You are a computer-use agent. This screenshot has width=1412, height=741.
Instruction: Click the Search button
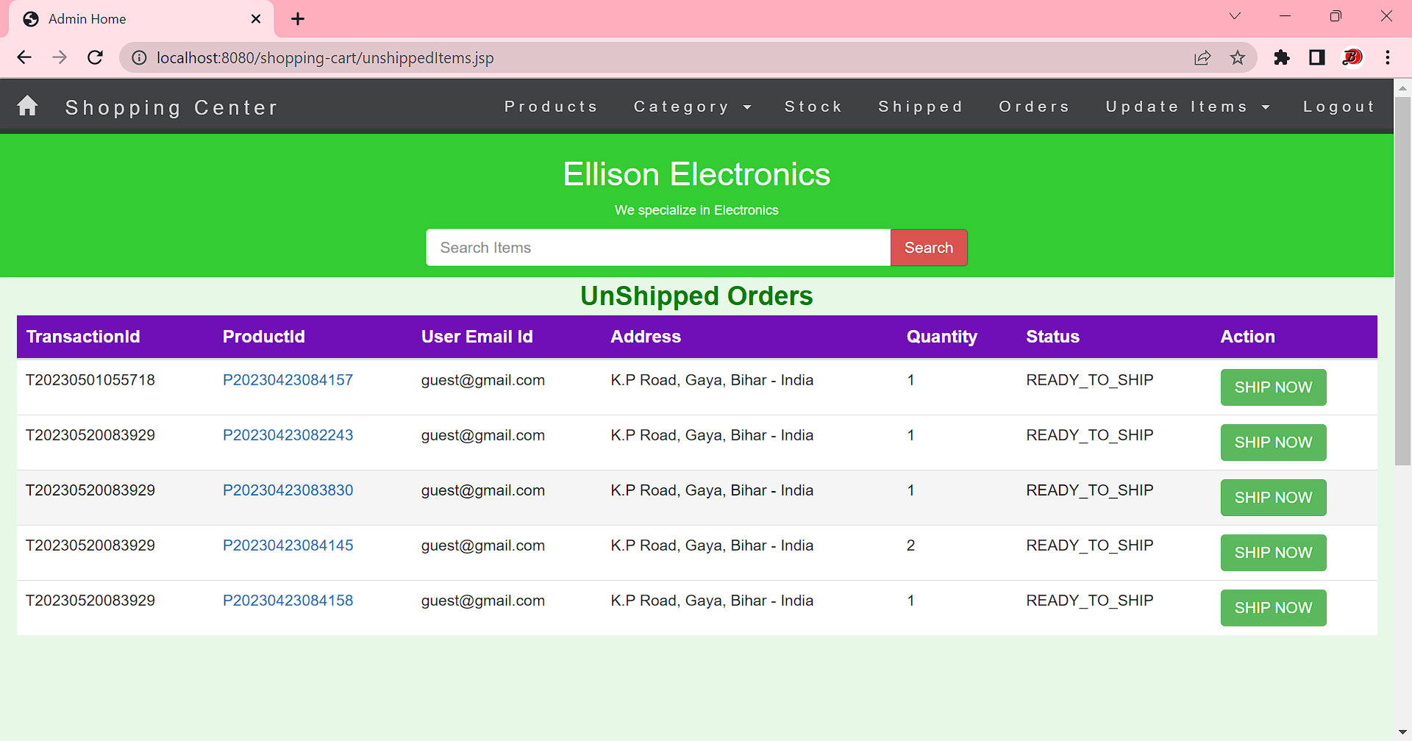pyautogui.click(x=928, y=248)
